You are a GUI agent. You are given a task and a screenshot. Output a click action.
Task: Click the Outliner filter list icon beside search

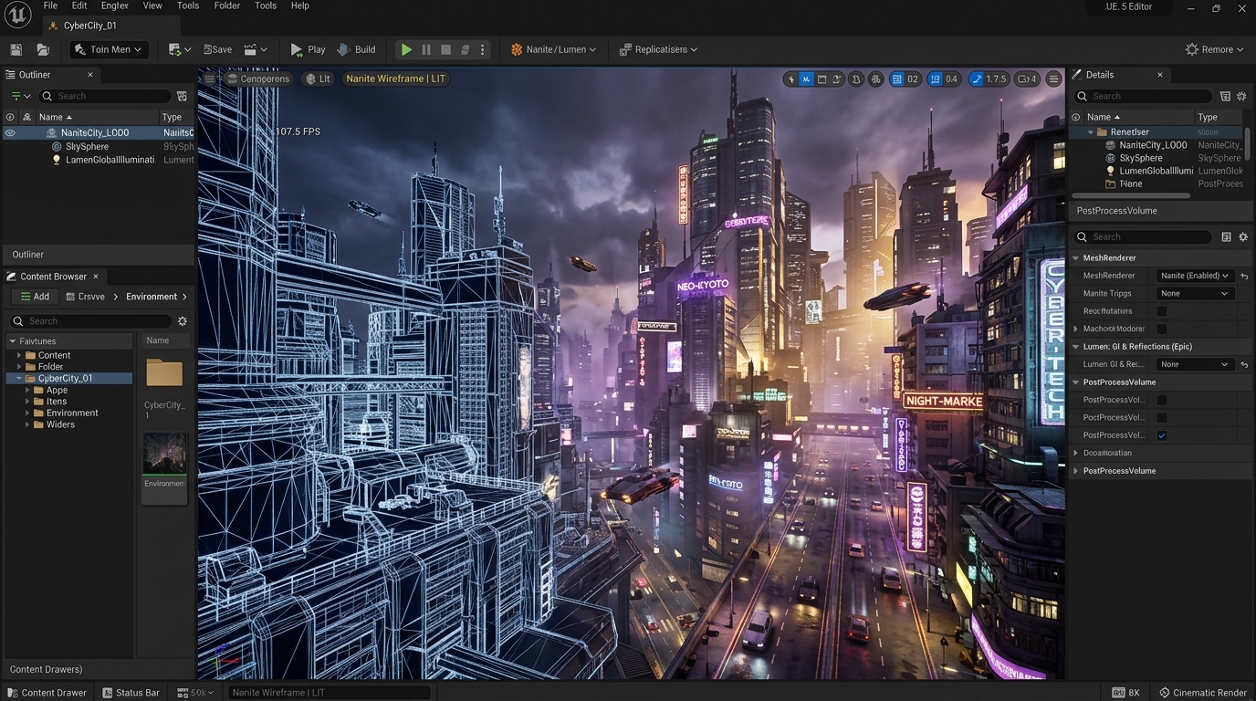click(x=182, y=96)
